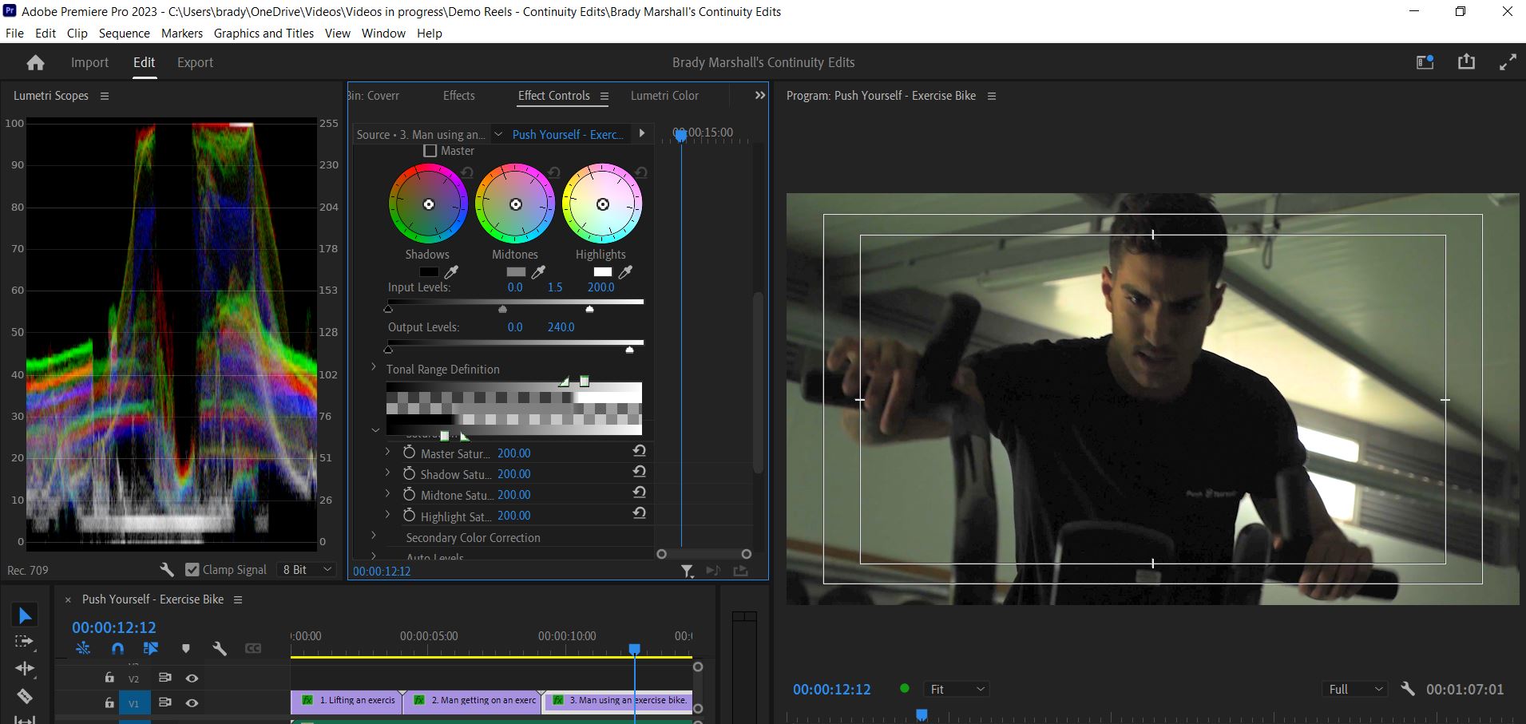
Task: Hide track V2 output eye
Action: click(x=192, y=678)
